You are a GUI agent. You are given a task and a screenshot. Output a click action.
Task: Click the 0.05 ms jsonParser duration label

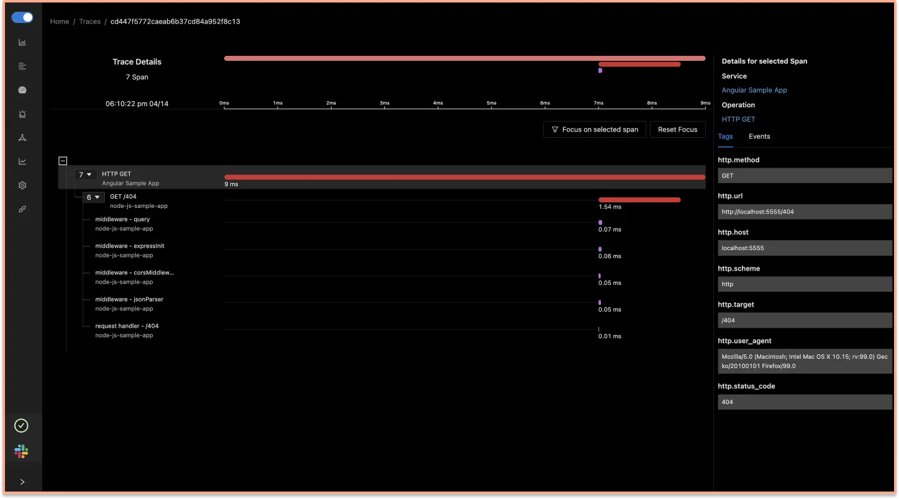(x=610, y=309)
